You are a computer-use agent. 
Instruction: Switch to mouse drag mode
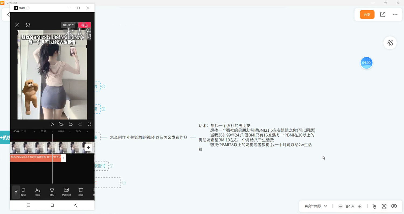tap(374, 206)
